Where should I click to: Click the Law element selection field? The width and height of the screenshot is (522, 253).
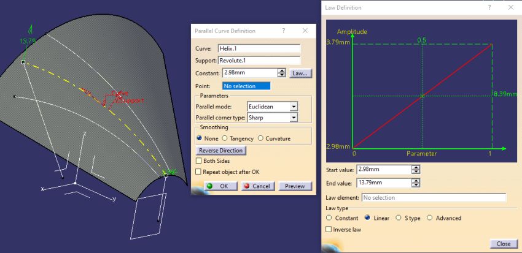433,198
